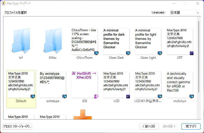Open the XMac profile folder

tap(53, 41)
